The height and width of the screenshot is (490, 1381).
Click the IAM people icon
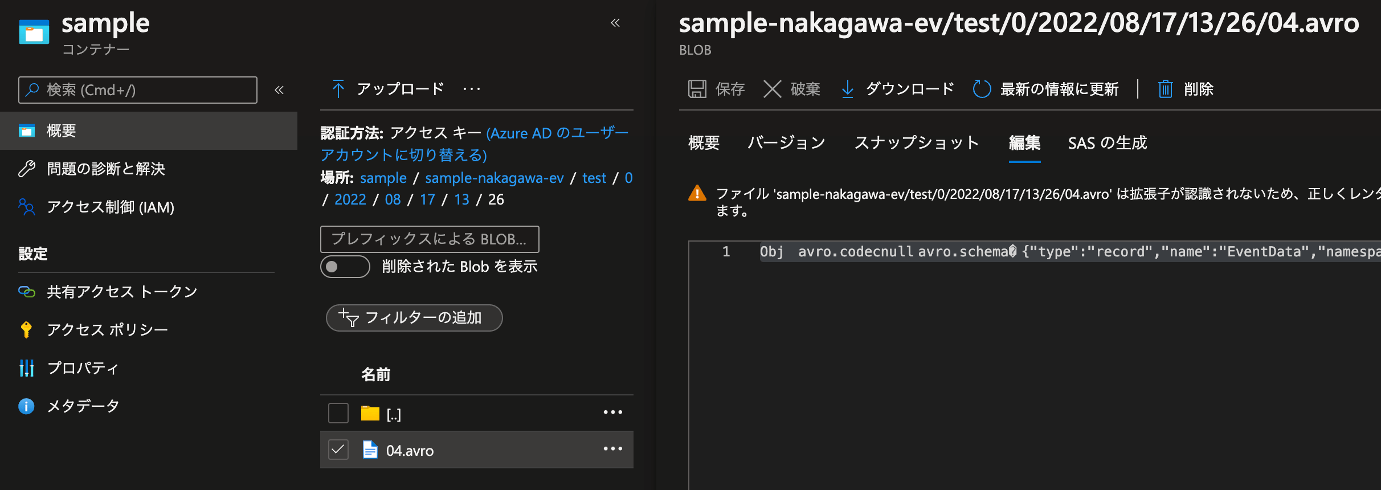[x=27, y=207]
